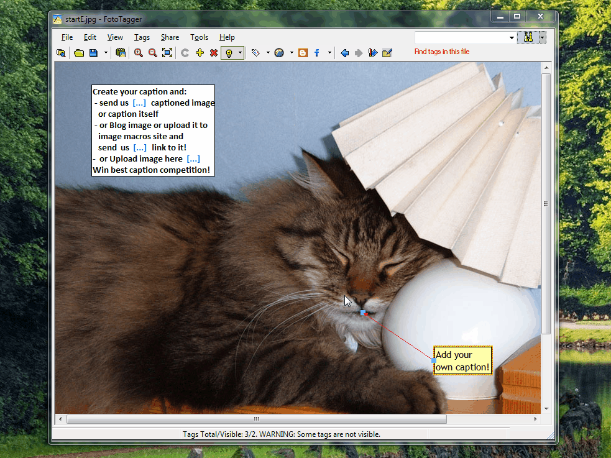Click the vertical scrollbar up arrow
Image resolution: width=611 pixels, height=458 pixels.
coord(546,68)
